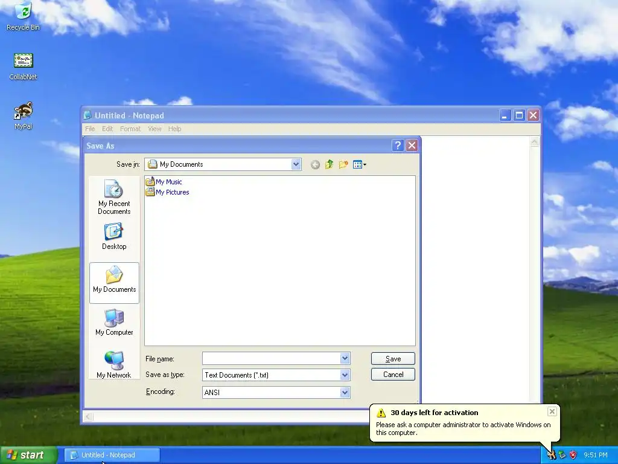Select the CollabNet desktop icon
Screen dimensions: 618x464
[x=24, y=66]
